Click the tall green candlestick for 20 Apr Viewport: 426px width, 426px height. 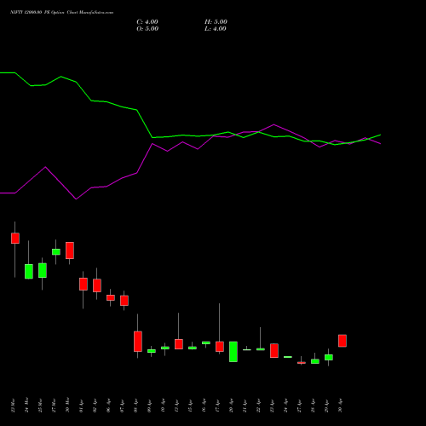[x=233, y=352]
